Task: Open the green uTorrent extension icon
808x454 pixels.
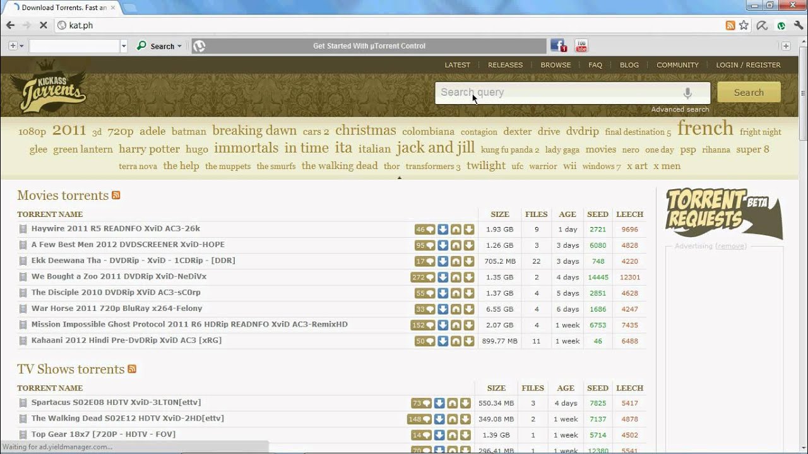Action: coord(781,26)
